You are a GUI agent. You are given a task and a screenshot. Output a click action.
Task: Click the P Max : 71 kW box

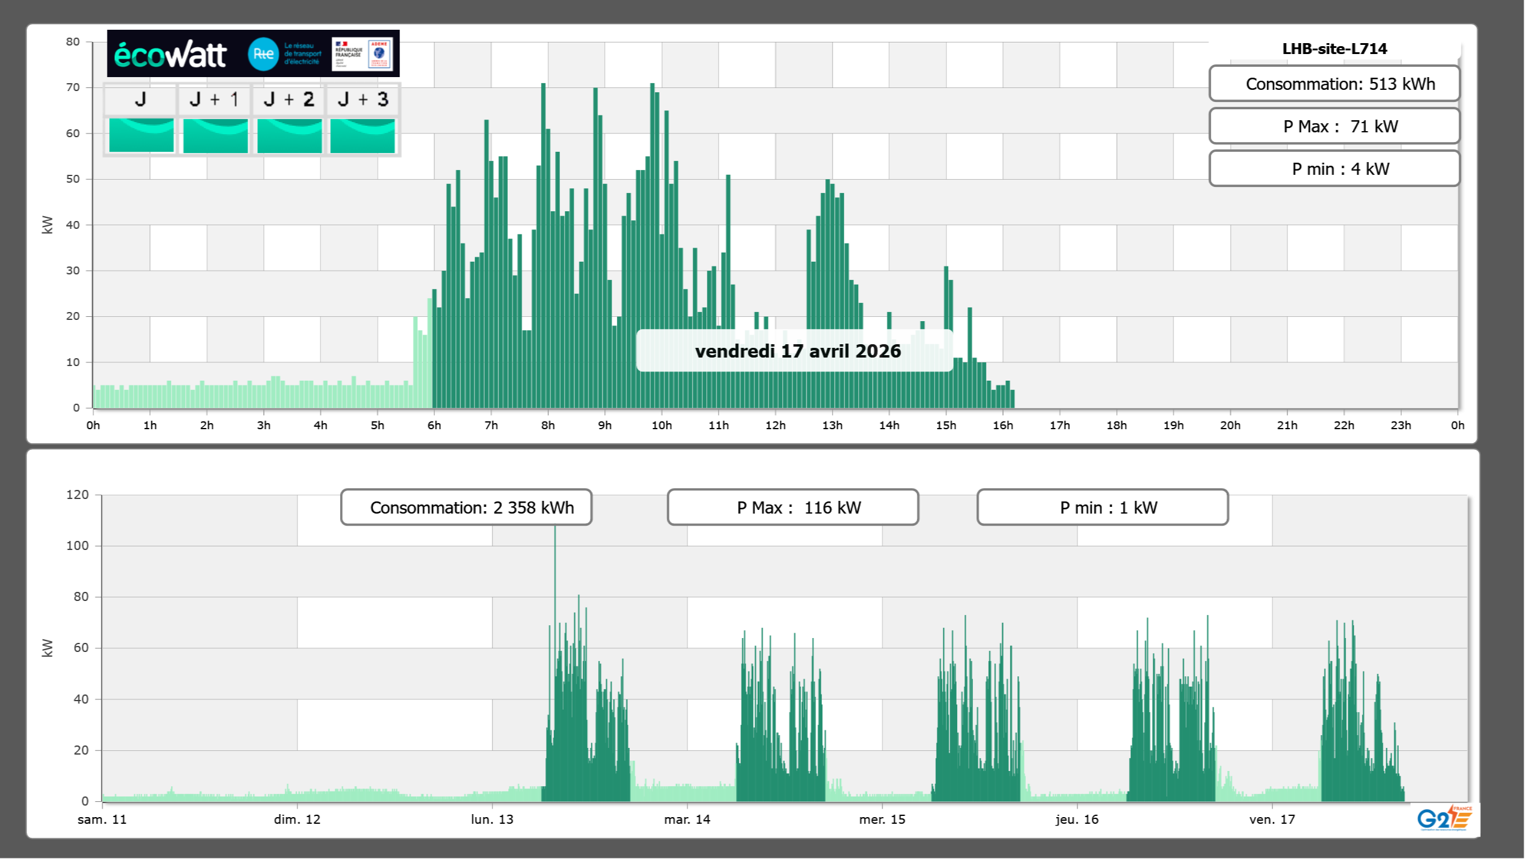click(1334, 126)
